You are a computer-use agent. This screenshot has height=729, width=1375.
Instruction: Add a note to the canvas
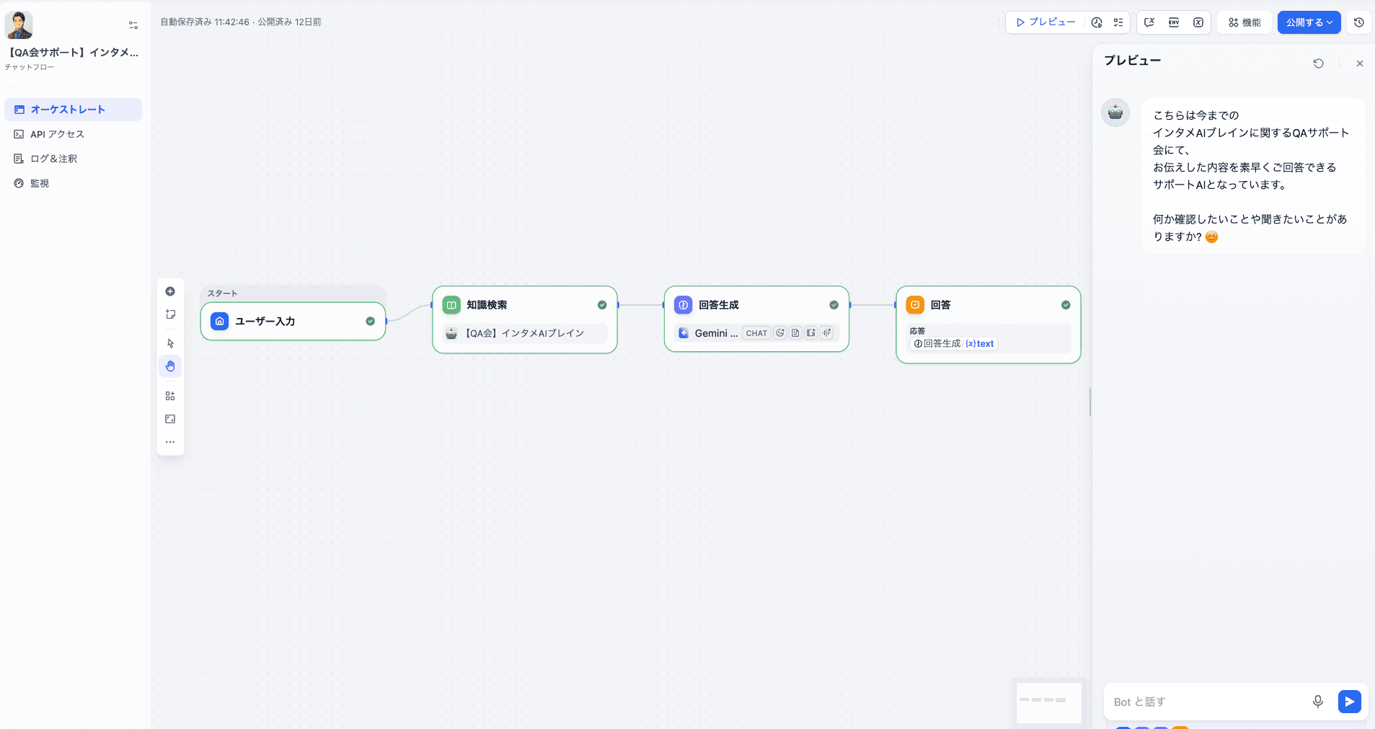tap(170, 314)
